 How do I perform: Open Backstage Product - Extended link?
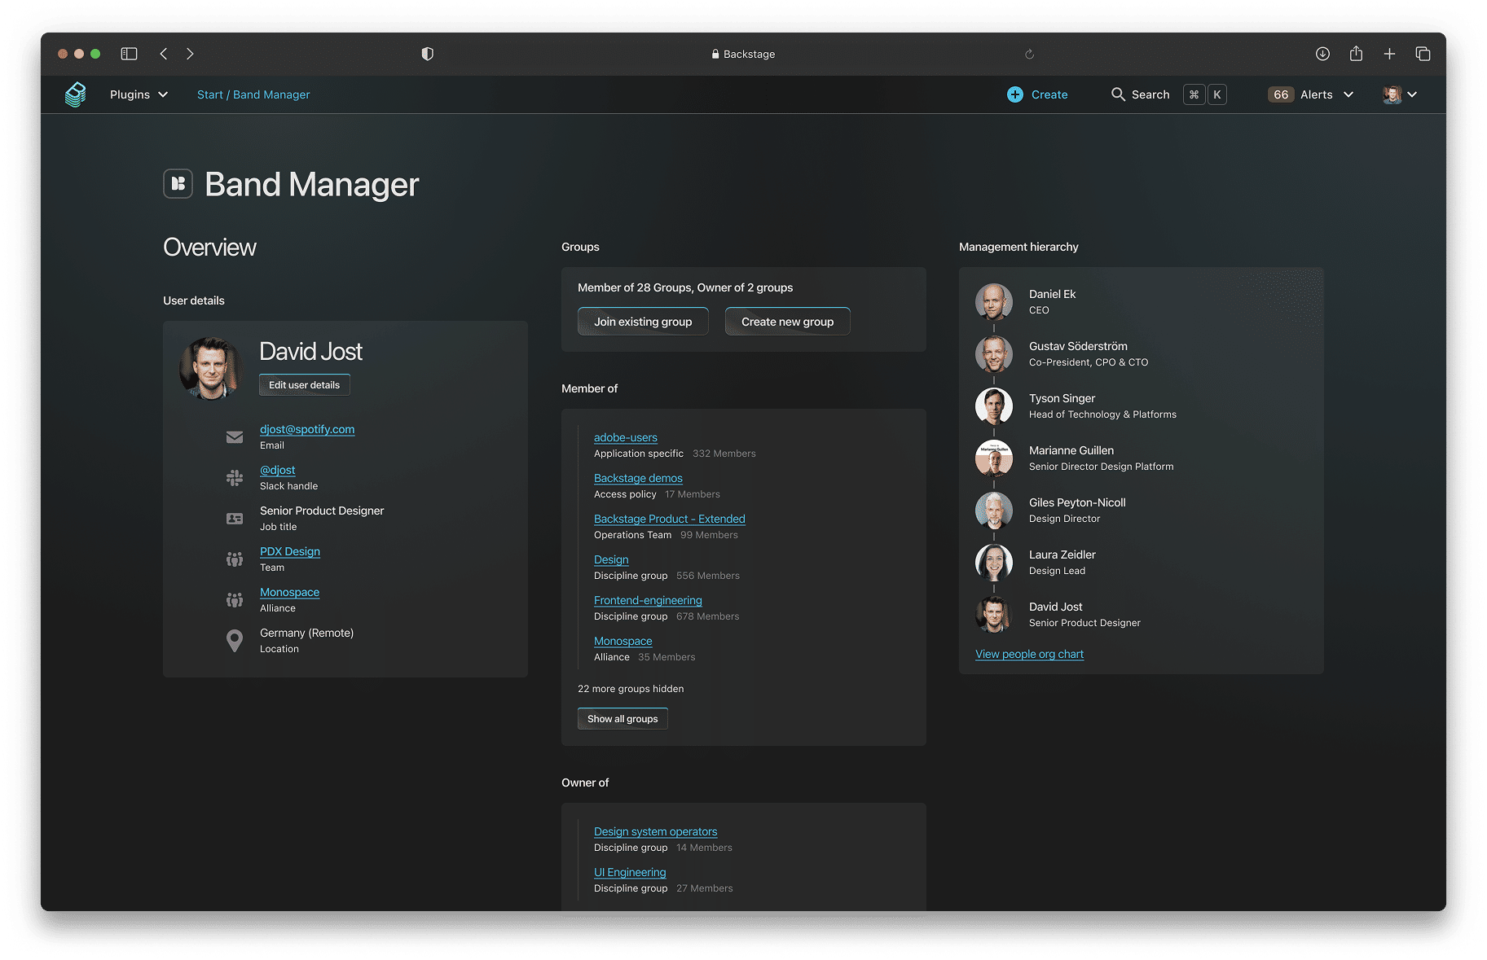669,519
